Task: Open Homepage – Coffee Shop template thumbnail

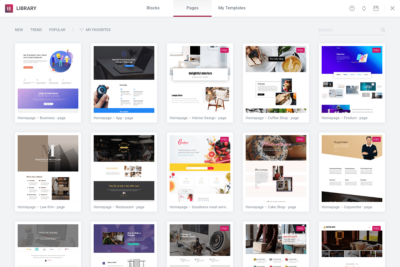Action: point(276,79)
